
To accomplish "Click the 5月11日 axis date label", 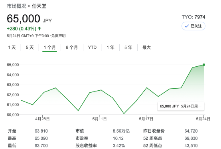I will pos(99,119).
